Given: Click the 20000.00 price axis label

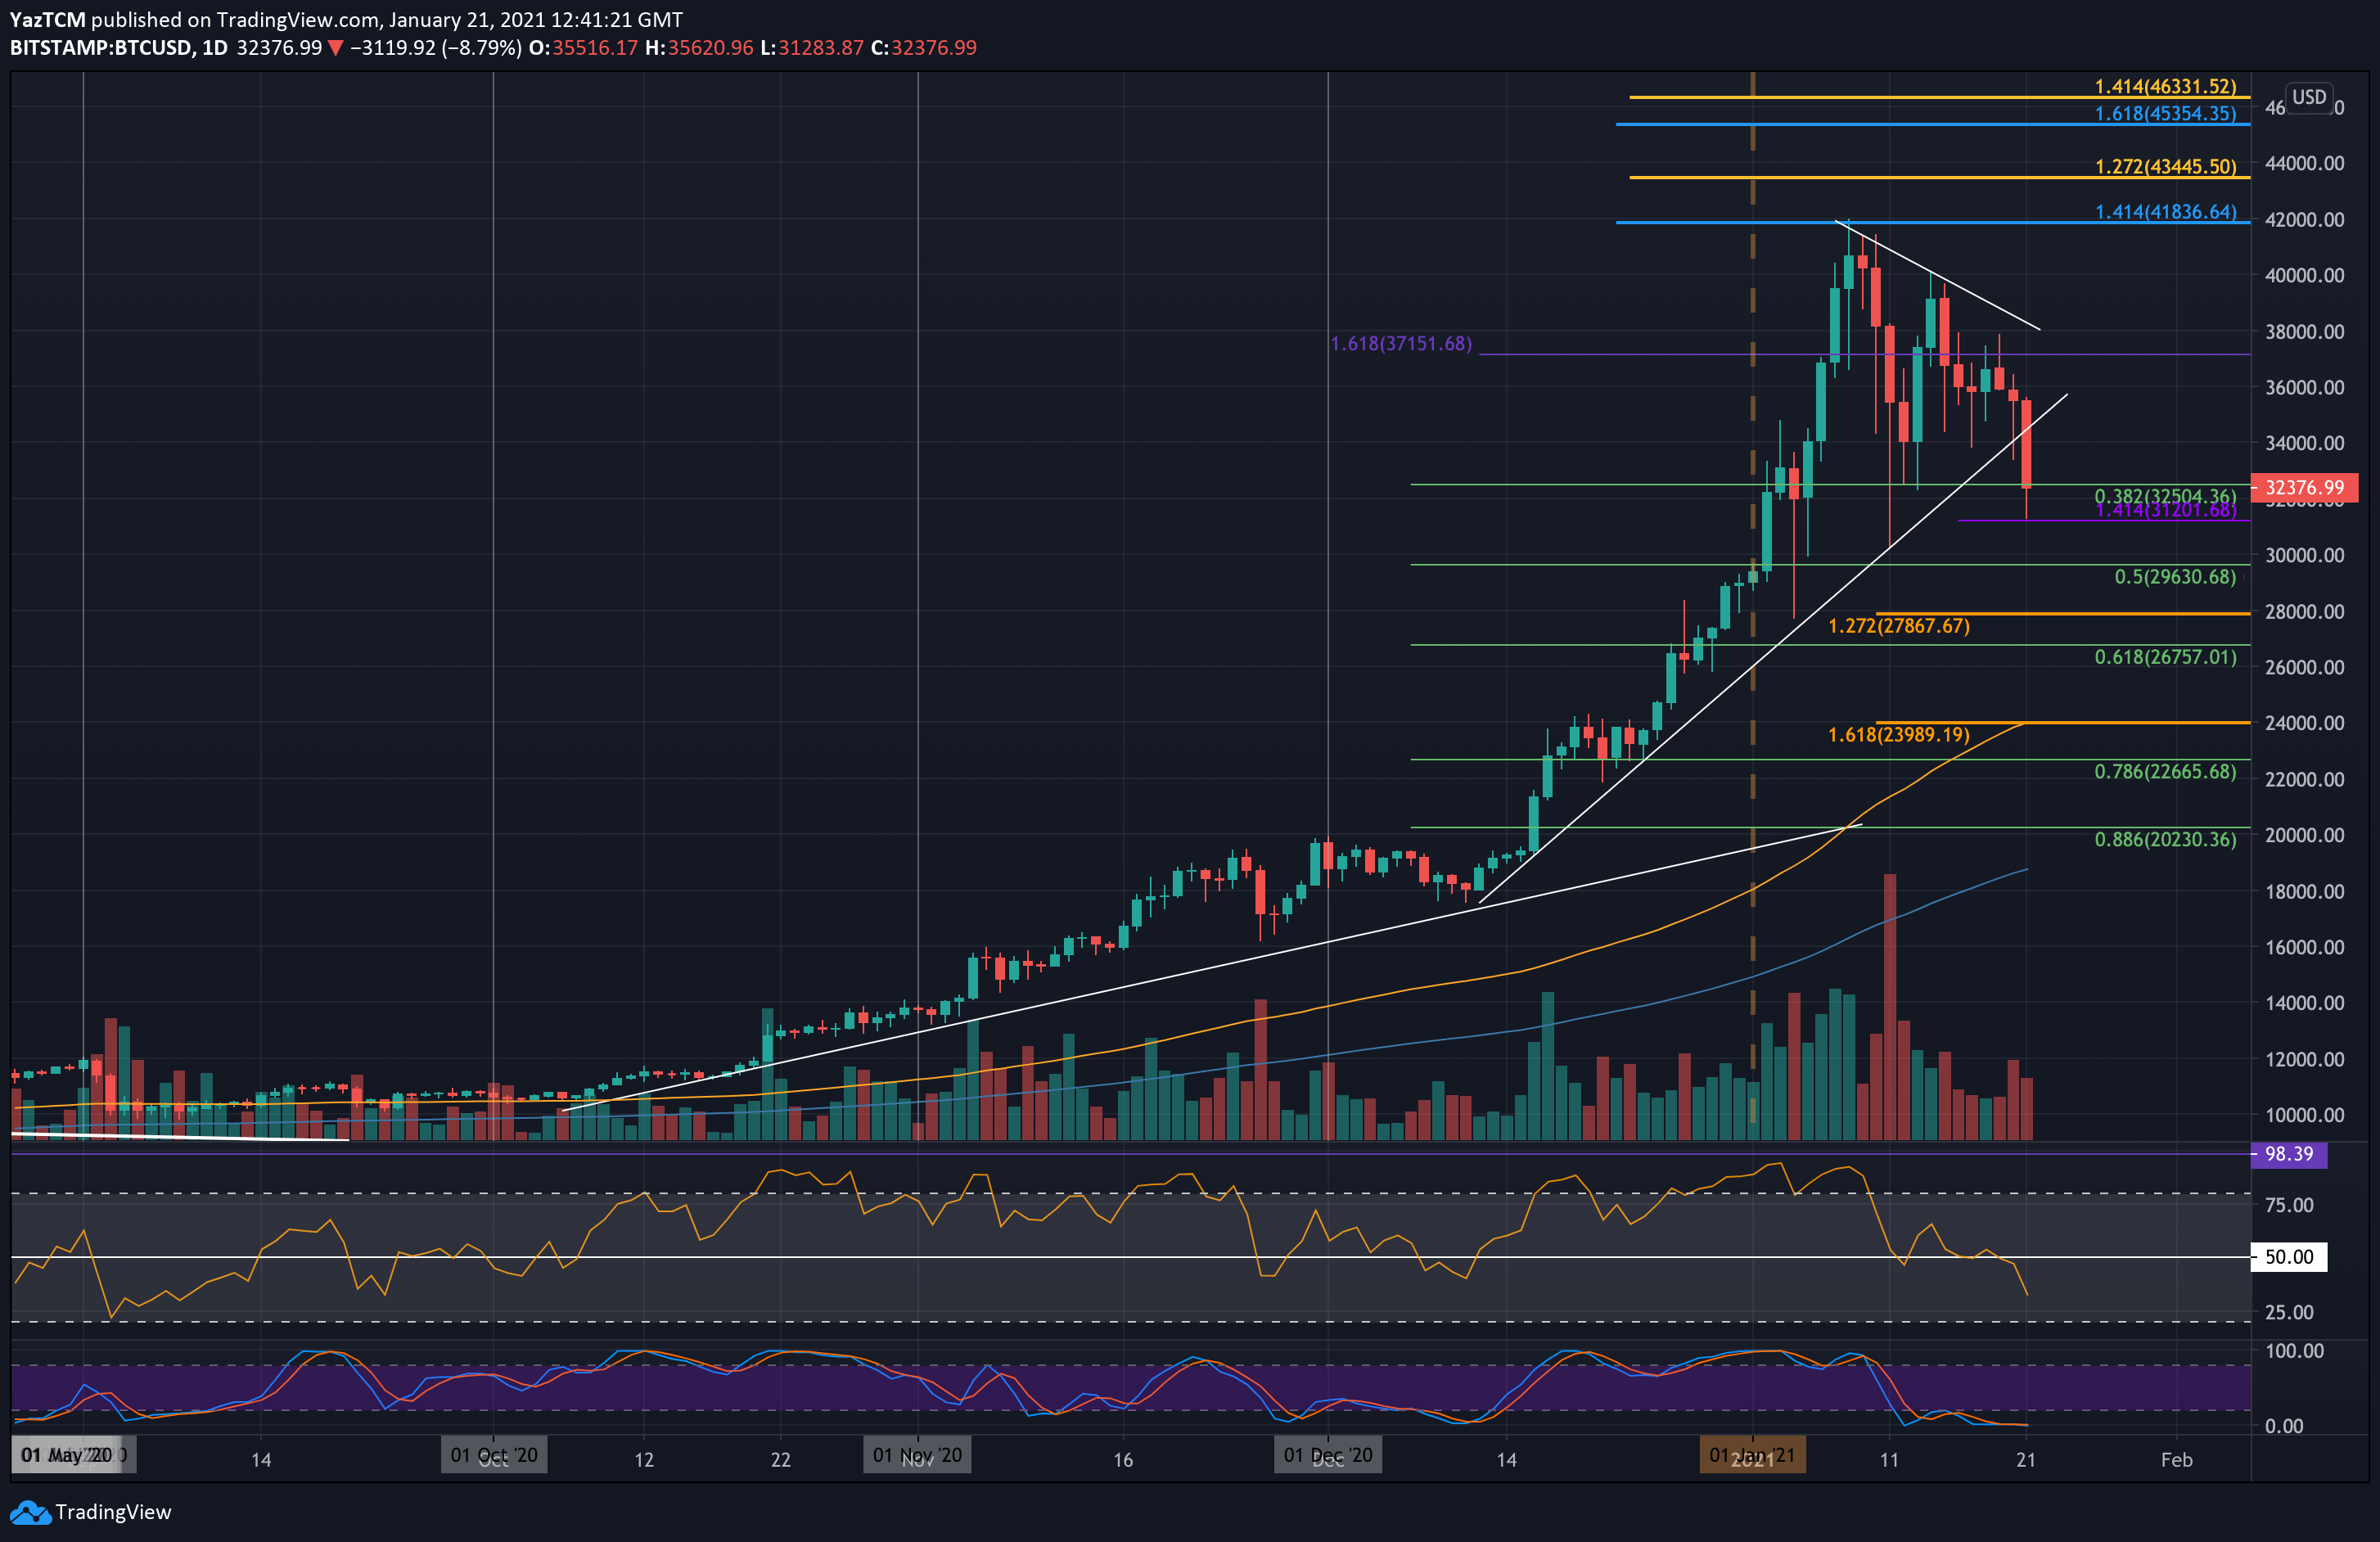Looking at the screenshot, I should tap(2304, 835).
